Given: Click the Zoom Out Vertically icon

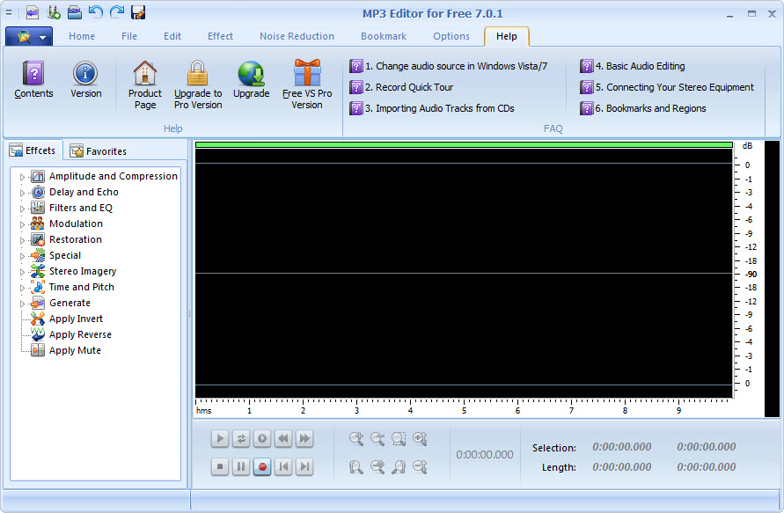Looking at the screenshot, I should [x=420, y=467].
